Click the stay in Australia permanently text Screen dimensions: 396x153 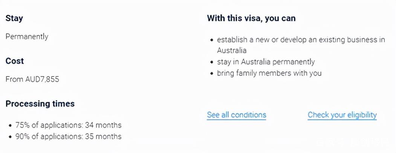point(266,62)
